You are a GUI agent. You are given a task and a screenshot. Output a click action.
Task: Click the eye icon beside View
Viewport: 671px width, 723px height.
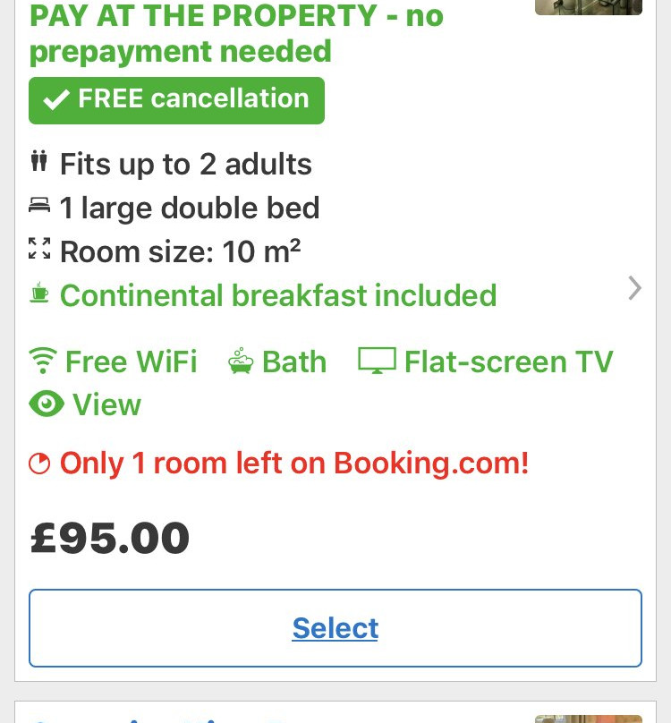(x=47, y=404)
